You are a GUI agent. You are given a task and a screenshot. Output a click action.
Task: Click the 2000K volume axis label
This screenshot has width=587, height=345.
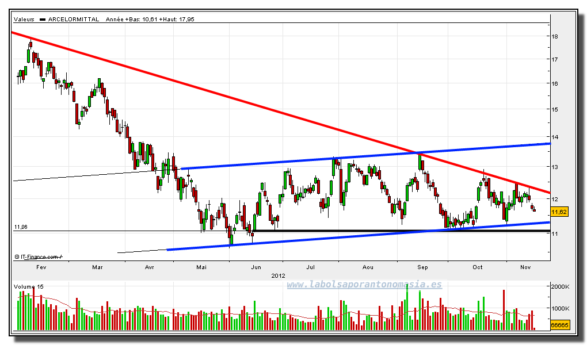point(560,286)
